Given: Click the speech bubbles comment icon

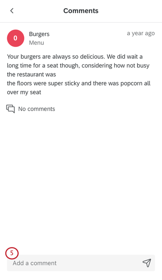Looking at the screenshot, I should pyautogui.click(x=10, y=108).
